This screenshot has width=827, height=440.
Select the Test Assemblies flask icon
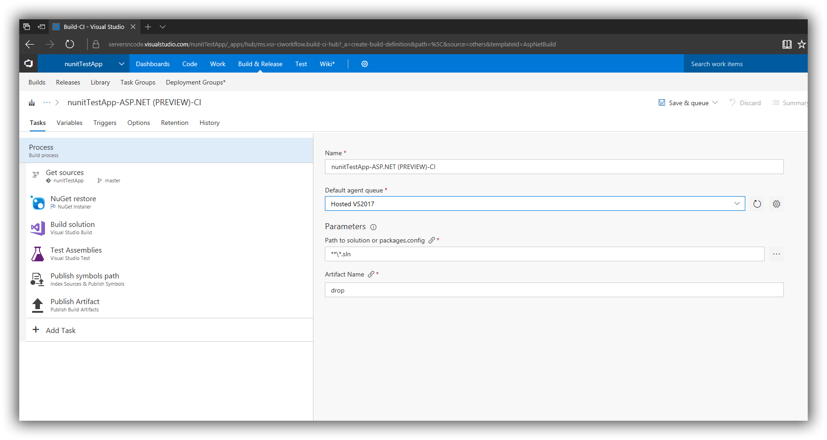tap(38, 254)
